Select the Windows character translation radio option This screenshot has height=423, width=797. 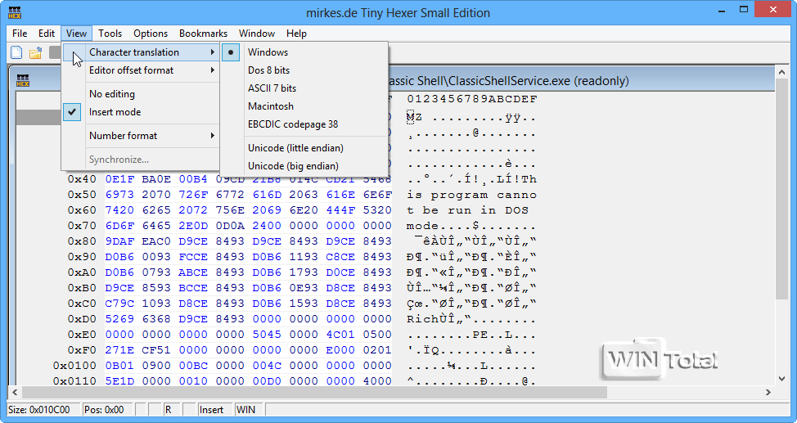click(x=268, y=52)
